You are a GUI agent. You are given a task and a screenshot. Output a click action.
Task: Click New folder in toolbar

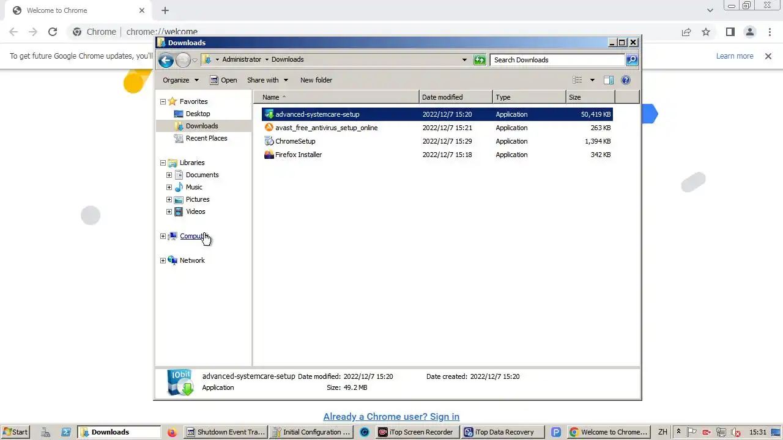tap(316, 80)
